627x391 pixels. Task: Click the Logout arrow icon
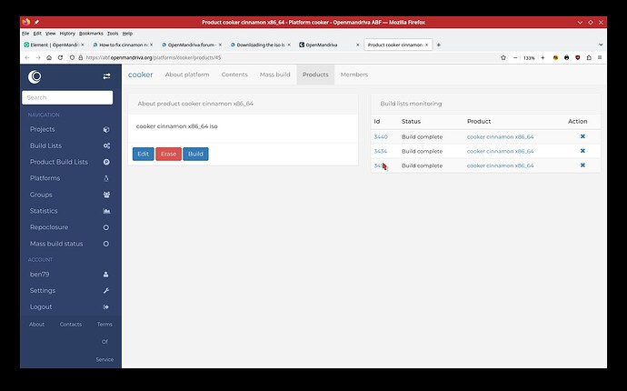click(x=106, y=307)
